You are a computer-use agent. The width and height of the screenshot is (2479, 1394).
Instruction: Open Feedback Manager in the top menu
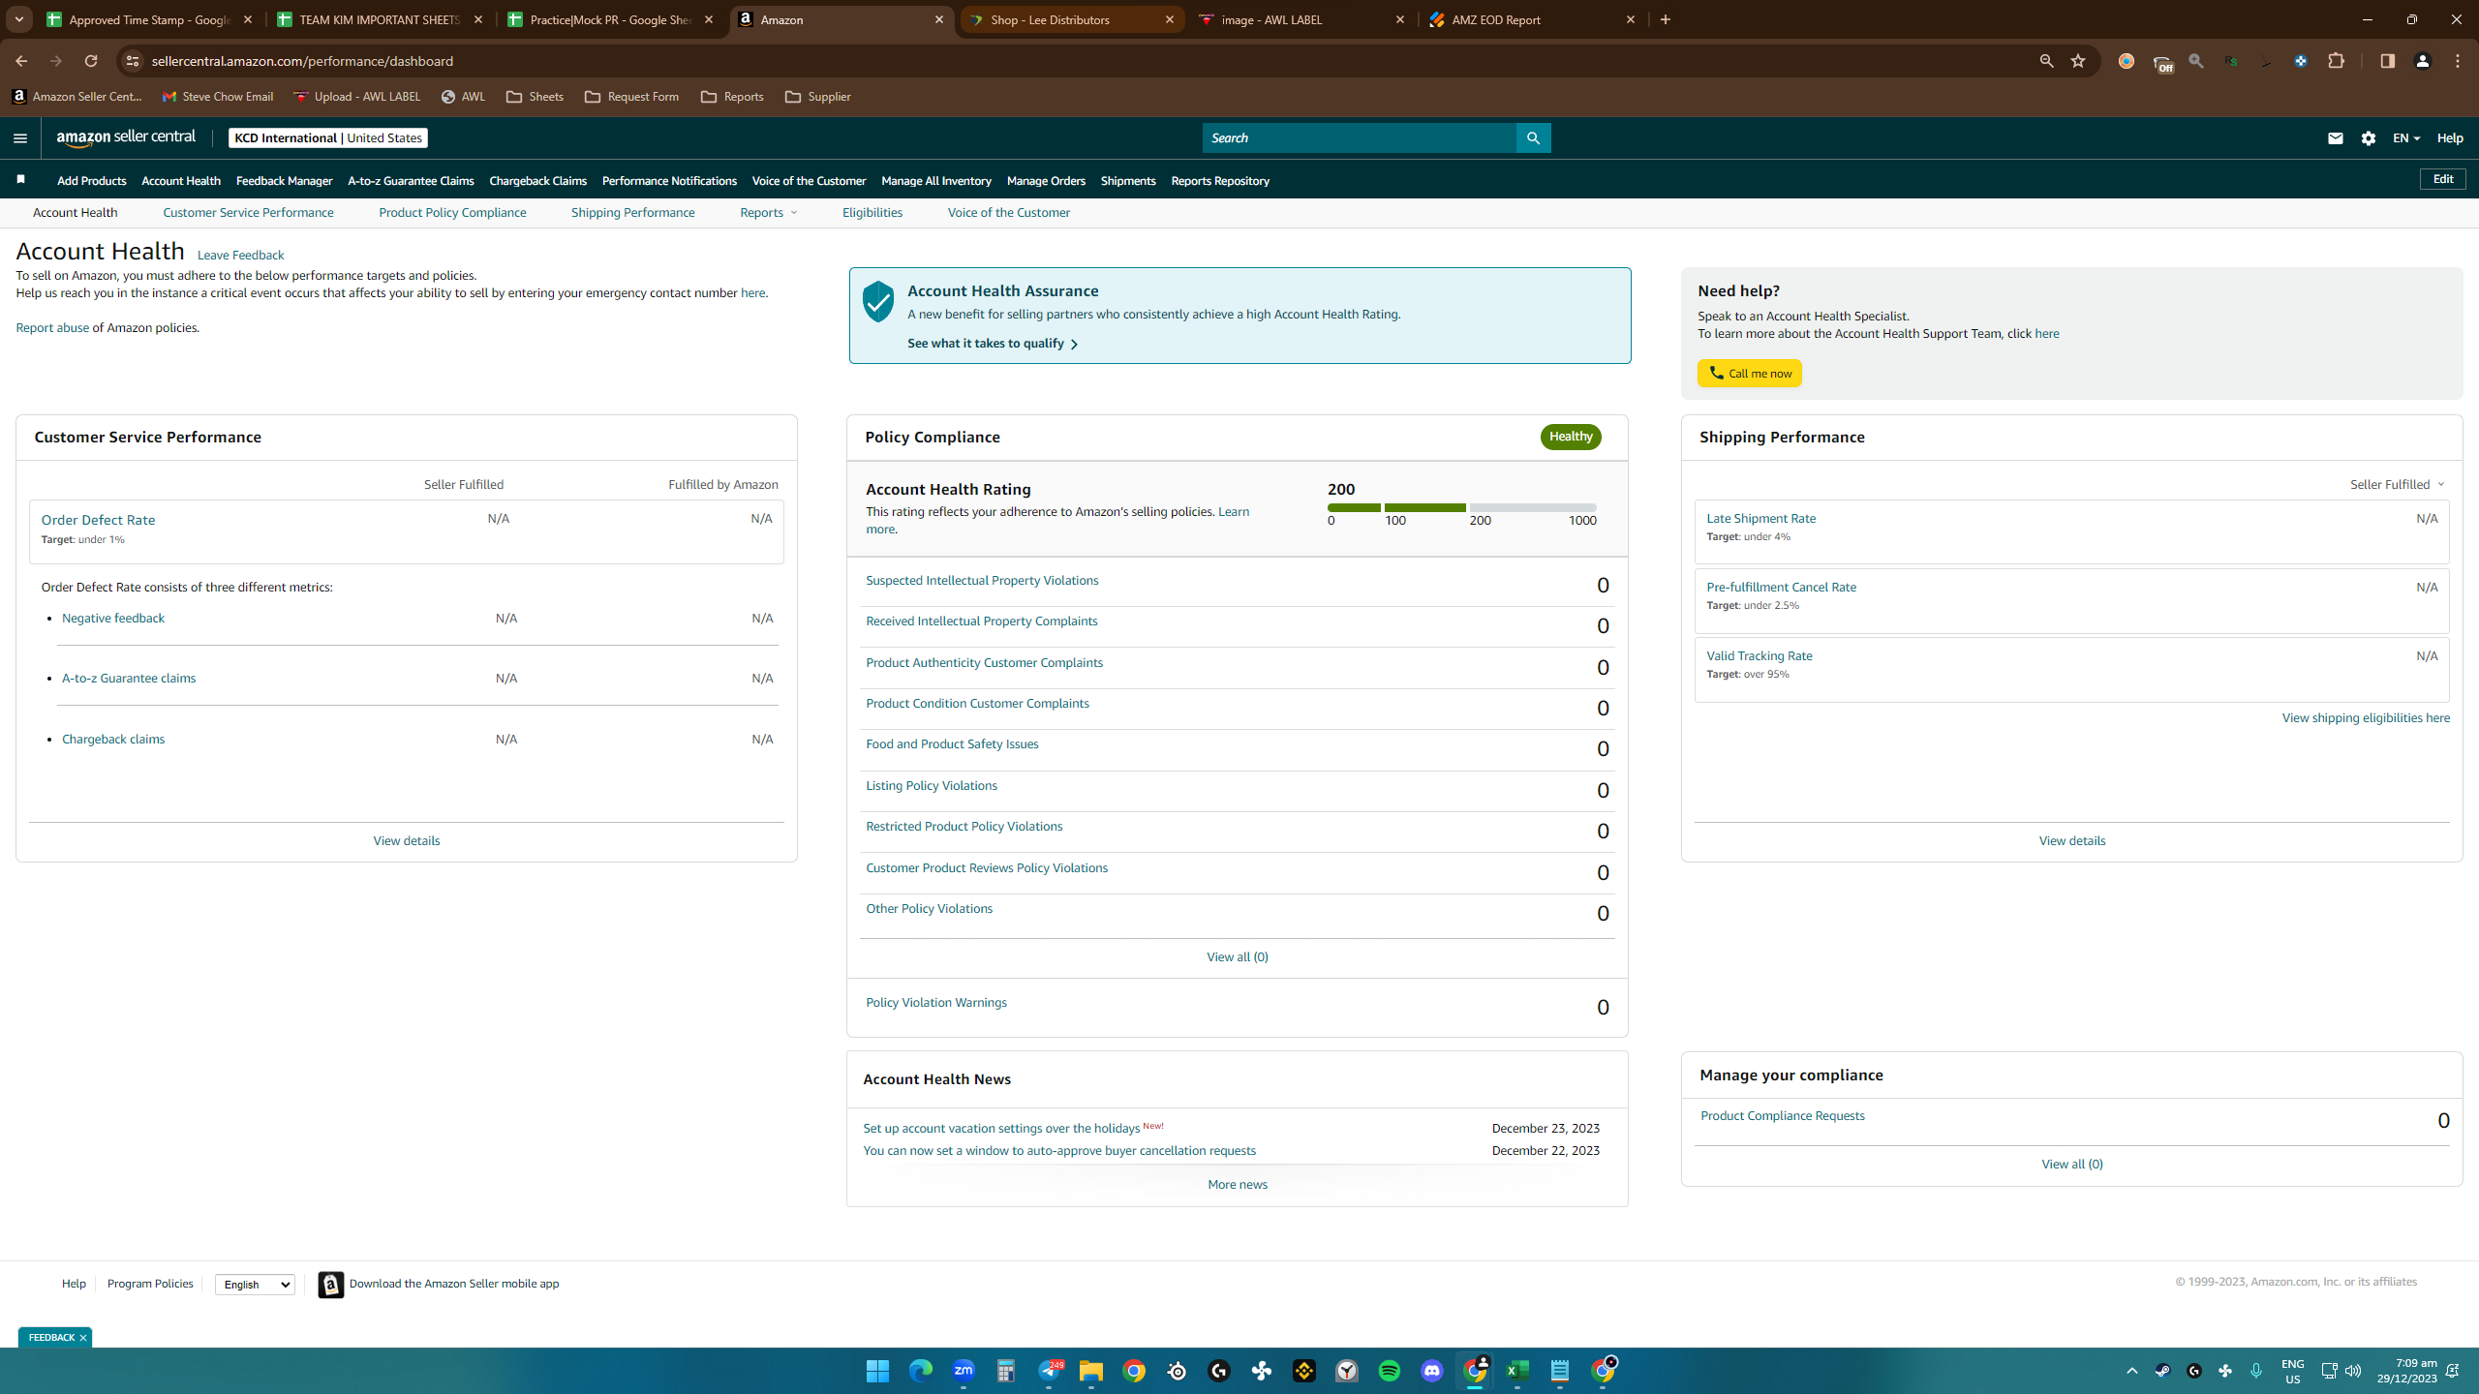coord(284,181)
